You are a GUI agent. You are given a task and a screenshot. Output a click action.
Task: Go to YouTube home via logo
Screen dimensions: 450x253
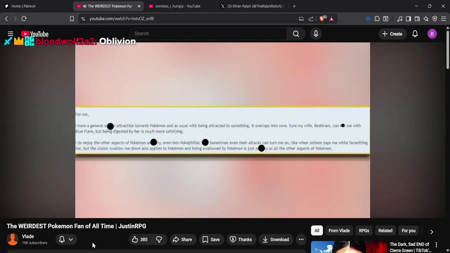tap(34, 34)
